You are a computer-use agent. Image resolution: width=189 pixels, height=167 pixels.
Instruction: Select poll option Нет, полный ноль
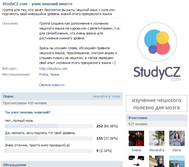tap(19, 121)
